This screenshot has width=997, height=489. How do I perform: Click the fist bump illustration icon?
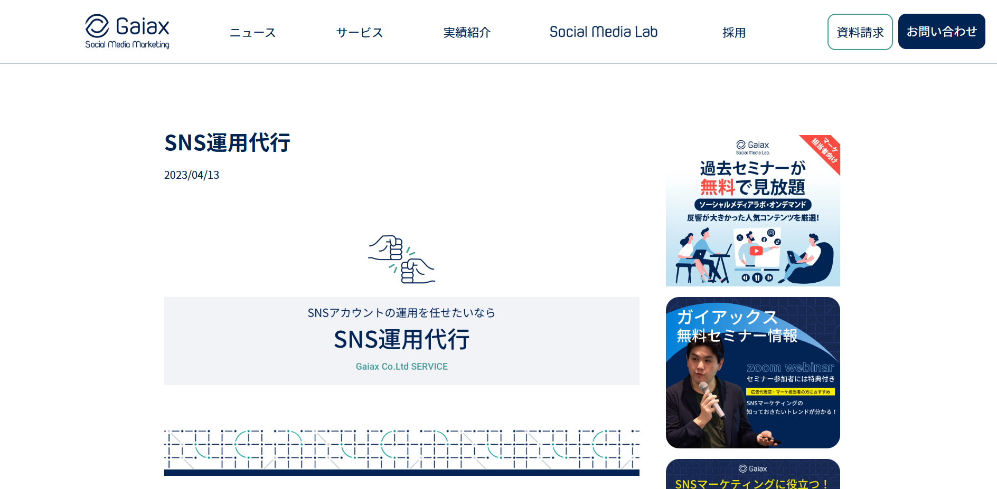point(401,259)
